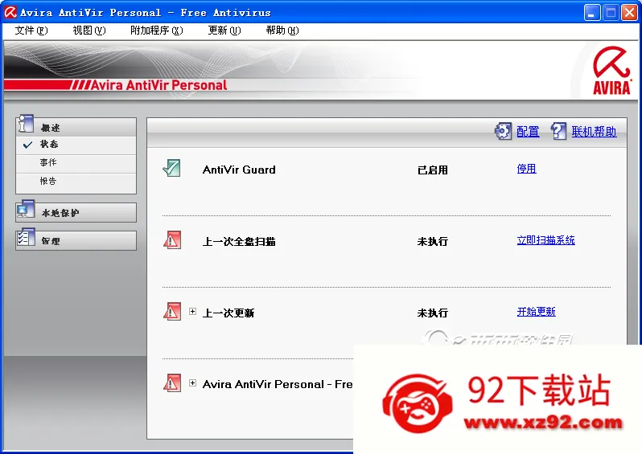The height and width of the screenshot is (454, 642).
Task: Open the 附加程序(X) menu
Action: pos(156,31)
